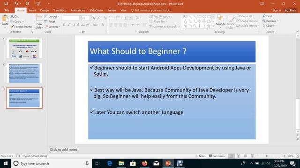Collapse the ribbon with the chevron
The width and height of the screenshot is (300, 168).
pos(297,32)
